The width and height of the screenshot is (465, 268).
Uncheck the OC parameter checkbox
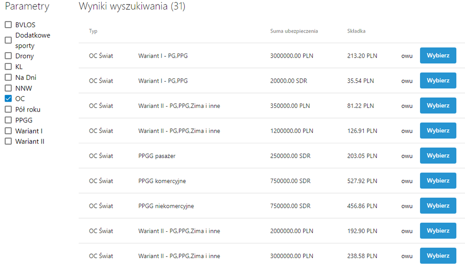tap(8, 98)
